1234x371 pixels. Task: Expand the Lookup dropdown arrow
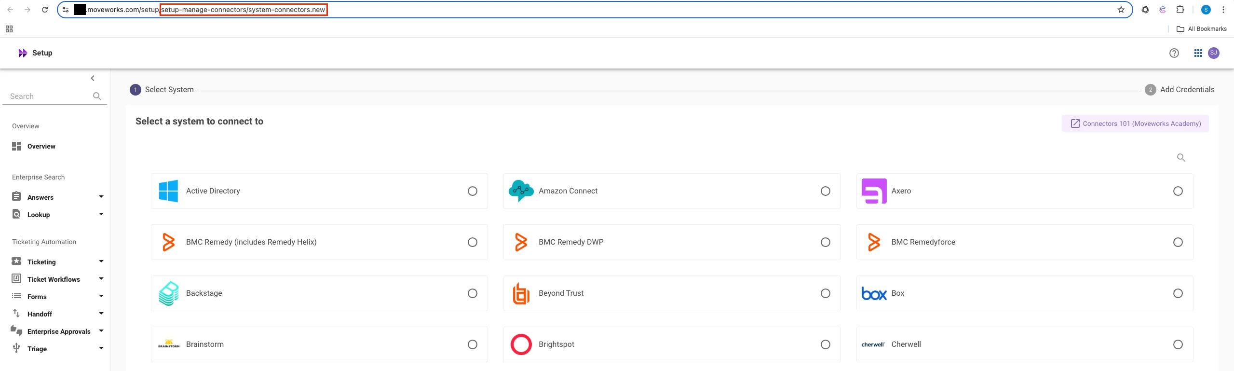click(x=101, y=214)
